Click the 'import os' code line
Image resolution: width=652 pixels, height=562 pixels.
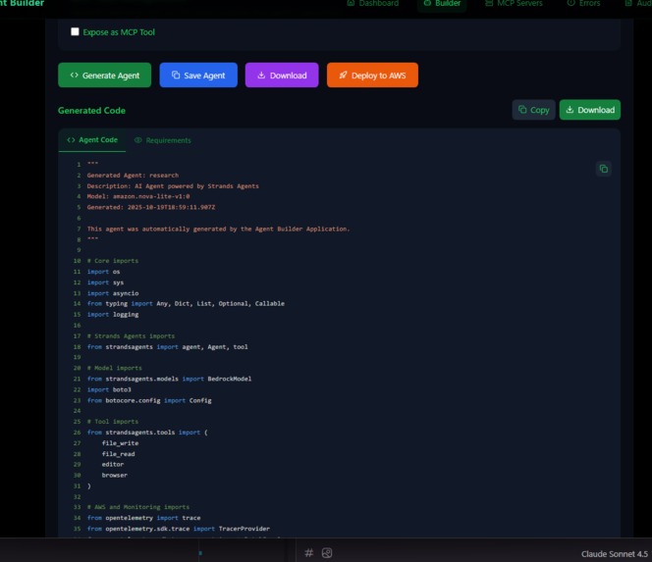103,272
